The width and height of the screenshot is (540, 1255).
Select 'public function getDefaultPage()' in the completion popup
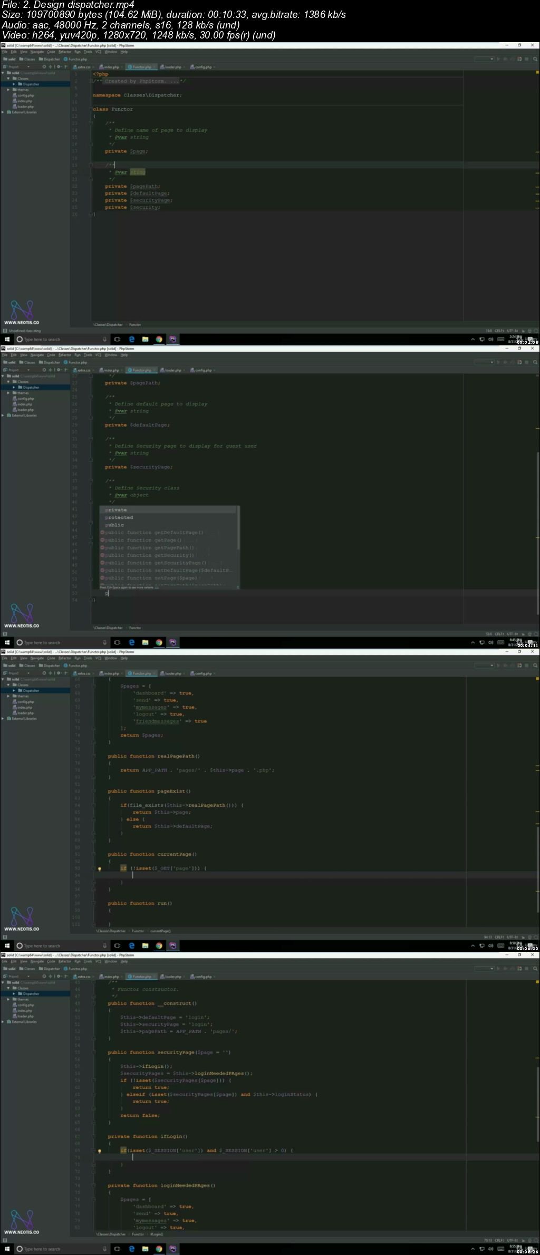(154, 533)
